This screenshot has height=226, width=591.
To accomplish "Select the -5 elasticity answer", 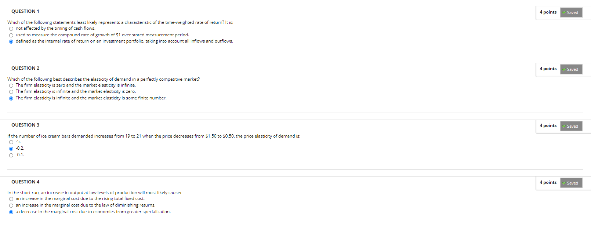I will (11, 142).
